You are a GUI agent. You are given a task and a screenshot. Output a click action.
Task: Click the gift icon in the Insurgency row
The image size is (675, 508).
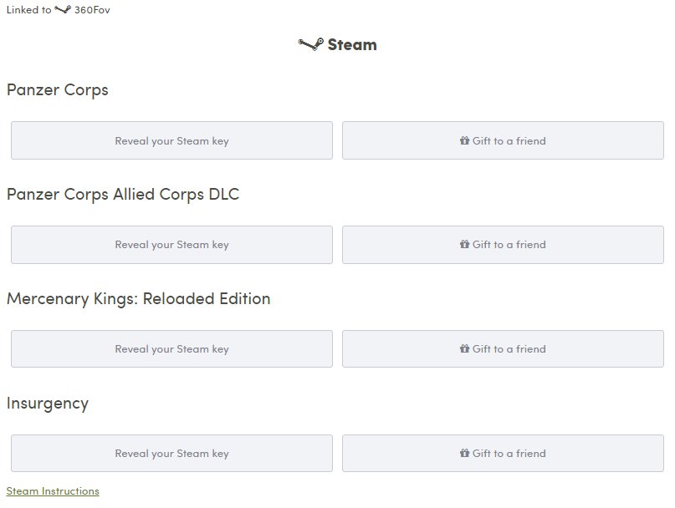point(464,454)
